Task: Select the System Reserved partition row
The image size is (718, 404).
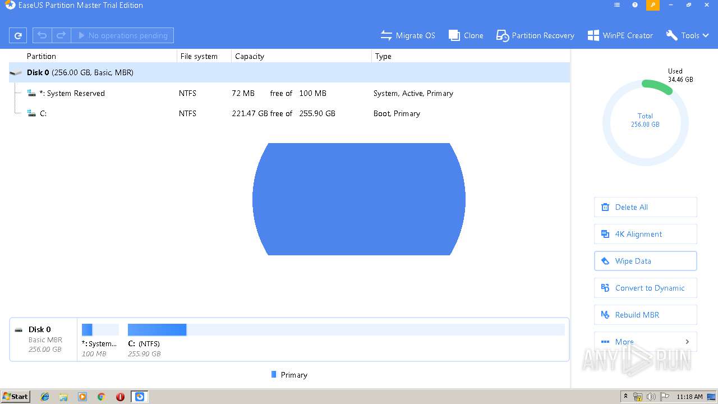Action: pos(289,93)
